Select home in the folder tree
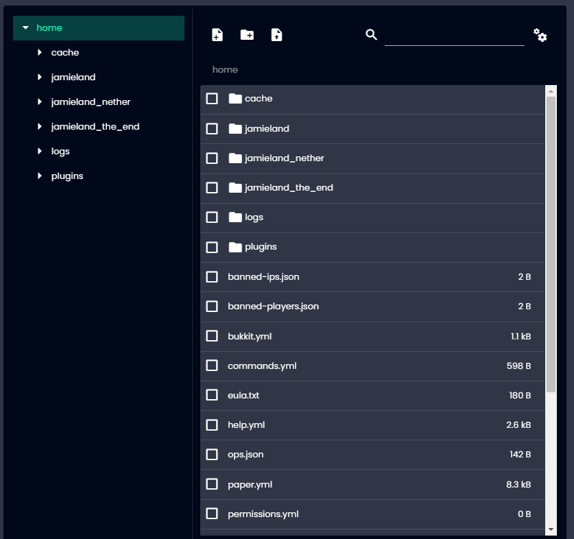The height and width of the screenshot is (539, 574). click(x=49, y=28)
